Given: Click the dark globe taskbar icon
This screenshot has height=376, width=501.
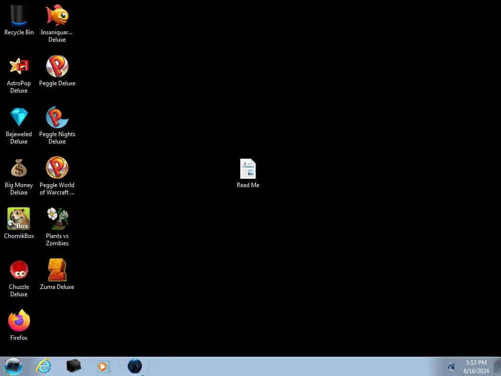Looking at the screenshot, I should pyautogui.click(x=135, y=366).
